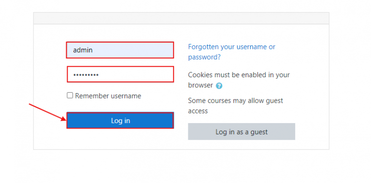Click "Some courses may allow guest access" text
Screen dimensions: 371x183
(235, 106)
